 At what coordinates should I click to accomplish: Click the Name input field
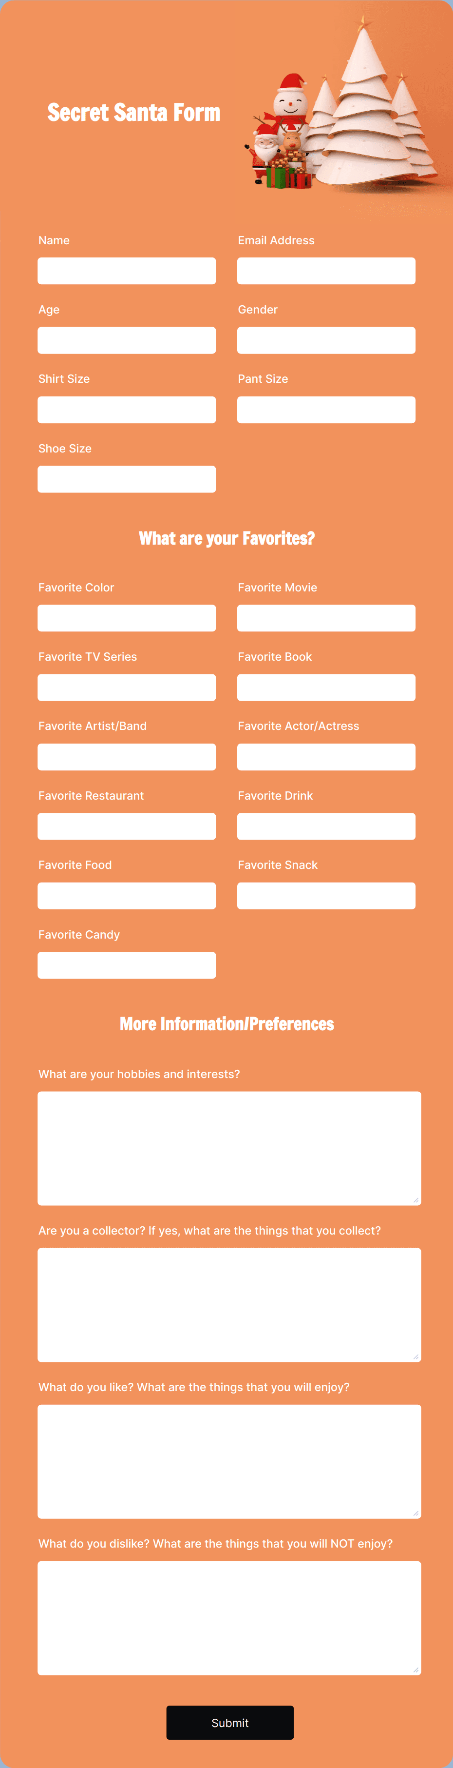tap(127, 271)
